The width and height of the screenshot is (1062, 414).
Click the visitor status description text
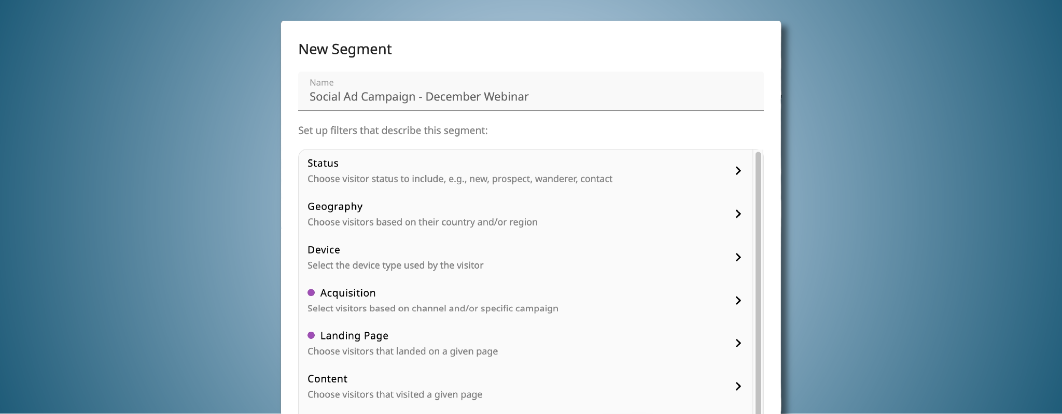coord(459,179)
